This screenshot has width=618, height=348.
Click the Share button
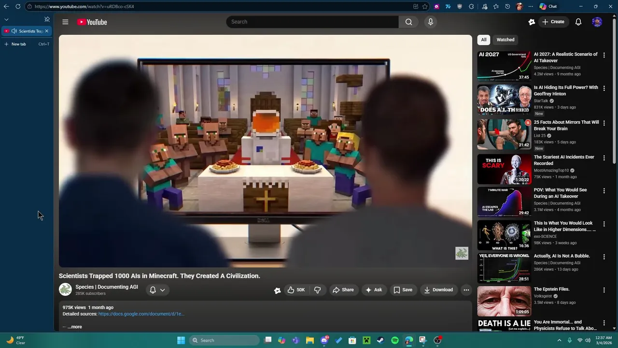(343, 290)
